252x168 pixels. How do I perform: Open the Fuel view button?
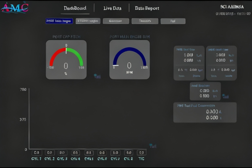[x=173, y=21]
